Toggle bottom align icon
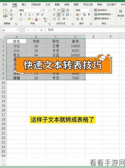The width and height of the screenshot is (125, 168). (63, 10)
